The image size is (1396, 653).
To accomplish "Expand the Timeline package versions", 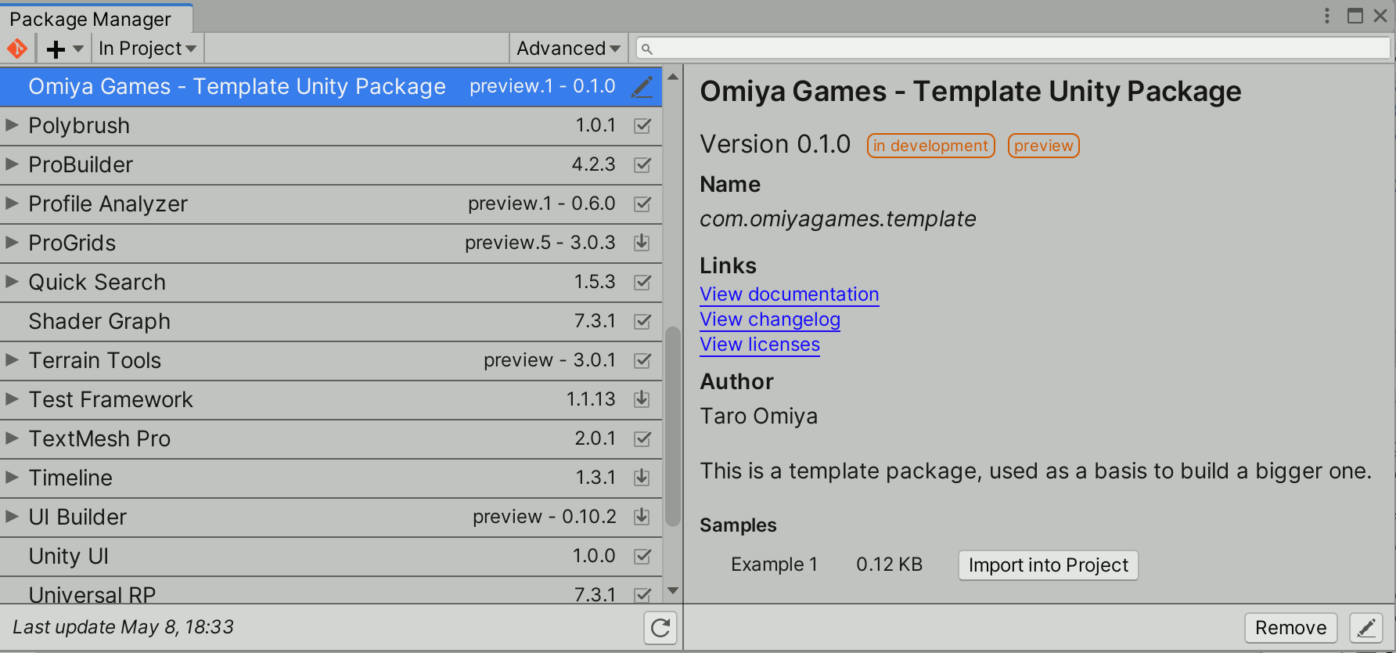I will (12, 477).
